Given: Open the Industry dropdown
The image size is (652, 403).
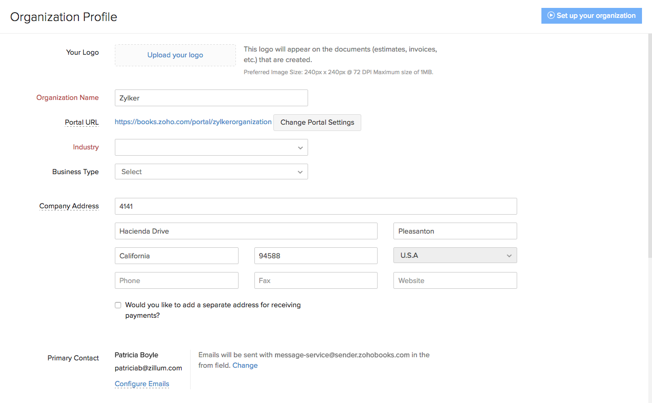Looking at the screenshot, I should (211, 147).
